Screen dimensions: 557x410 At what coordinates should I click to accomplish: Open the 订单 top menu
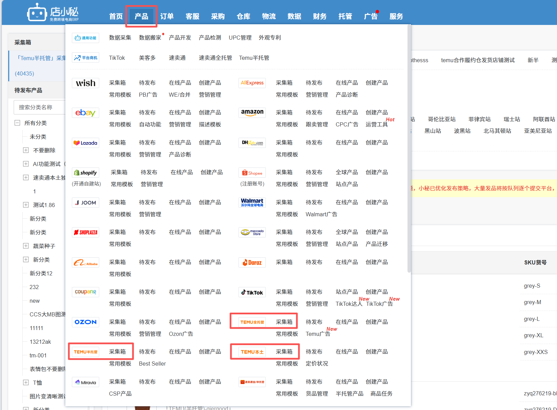167,16
